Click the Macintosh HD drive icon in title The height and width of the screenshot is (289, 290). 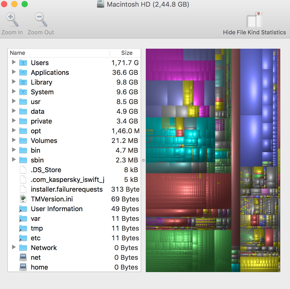[101, 4]
